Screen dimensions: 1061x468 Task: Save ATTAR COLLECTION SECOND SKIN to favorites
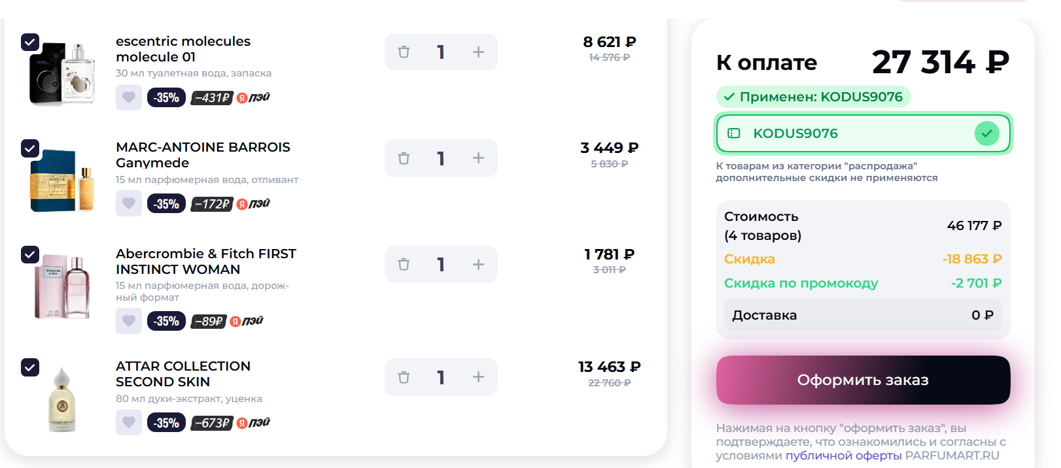click(129, 422)
